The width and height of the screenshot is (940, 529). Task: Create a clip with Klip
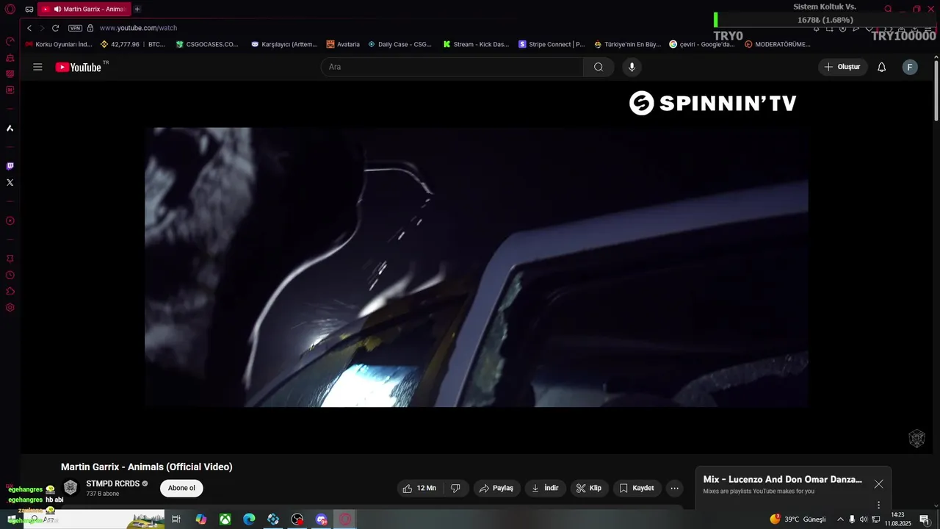tap(590, 488)
